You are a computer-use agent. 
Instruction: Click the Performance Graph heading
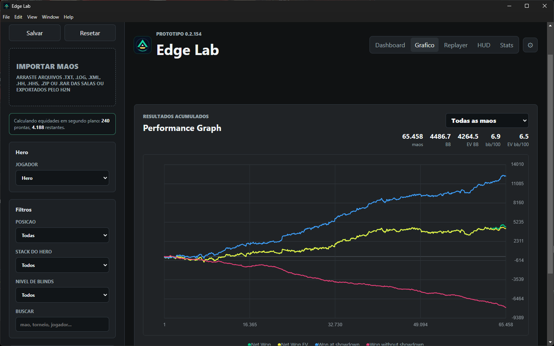point(182,128)
